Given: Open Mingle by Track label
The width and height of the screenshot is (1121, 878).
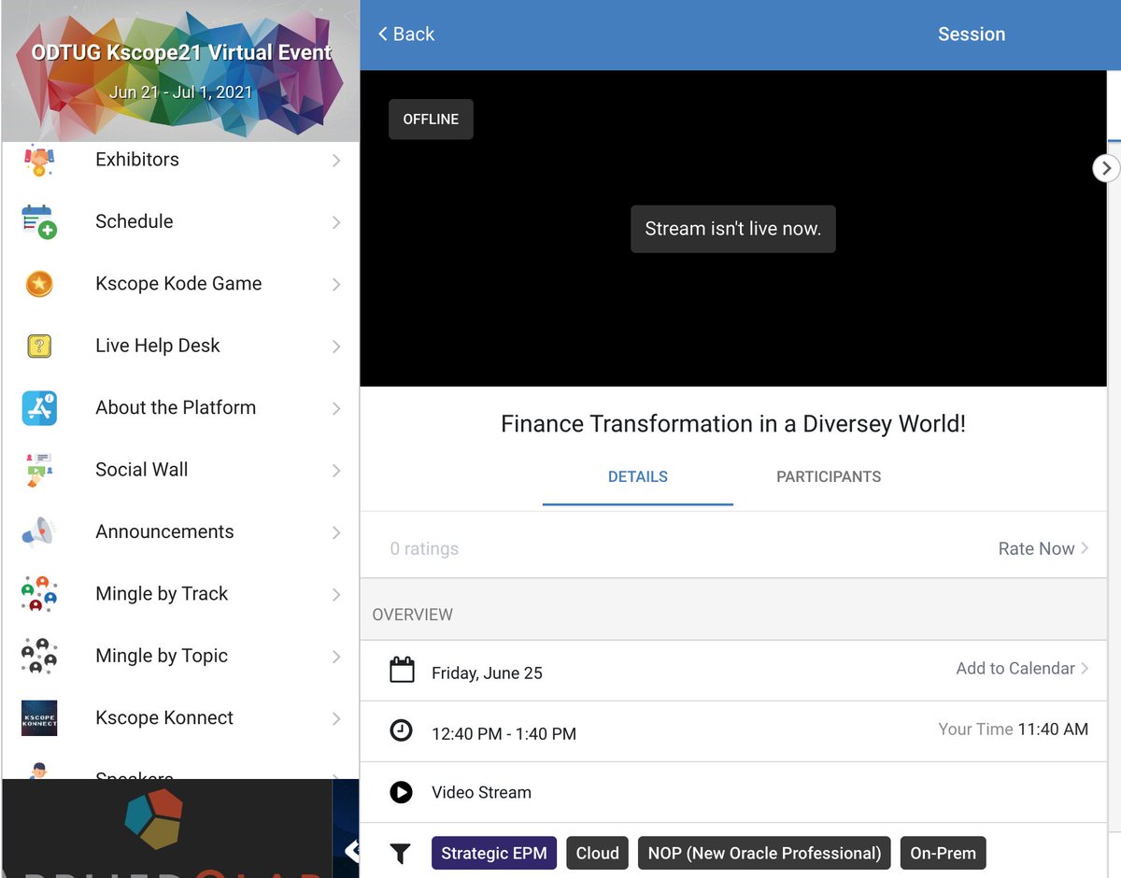Looking at the screenshot, I should coord(162,594).
